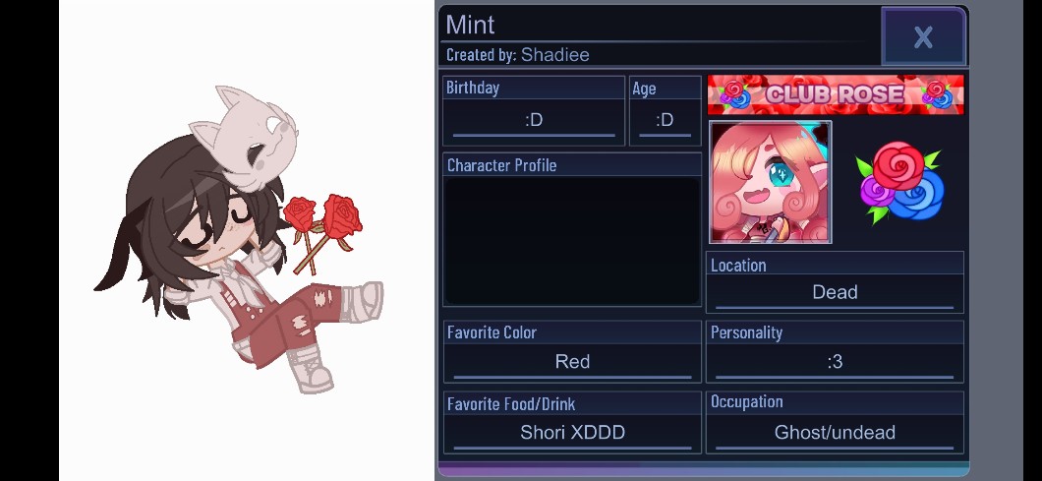Edit the Personality field
Image resolution: width=1042 pixels, height=481 pixels.
(x=835, y=362)
